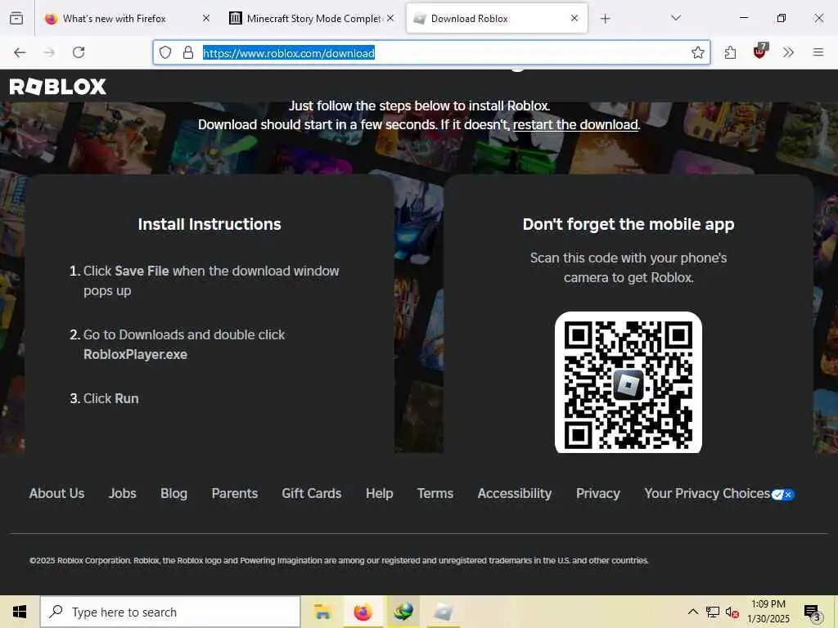Switch to Minecraft Story Mode tab
Image resolution: width=838 pixels, height=628 pixels.
pyautogui.click(x=313, y=19)
